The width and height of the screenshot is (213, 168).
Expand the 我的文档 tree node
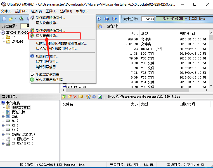[x=3, y=112]
